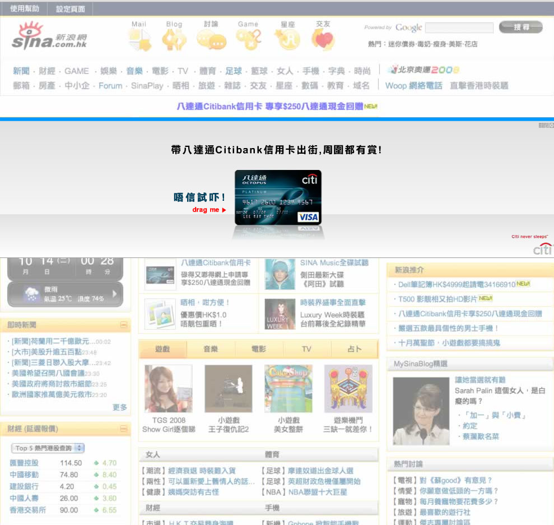Click the weather cloud rain icon

point(31,294)
